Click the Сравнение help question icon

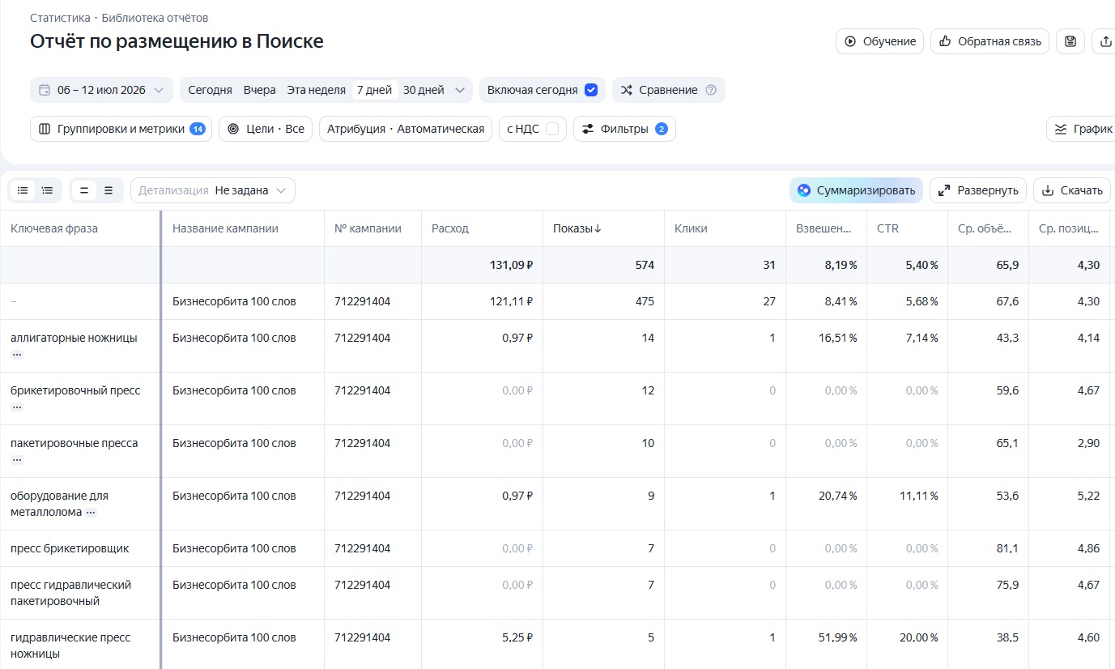(x=711, y=90)
